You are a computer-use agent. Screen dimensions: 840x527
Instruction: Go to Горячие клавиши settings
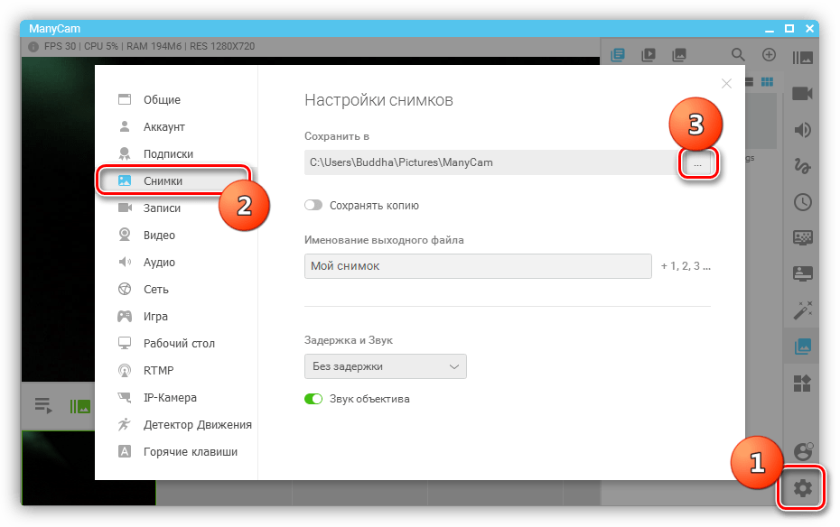coord(190,452)
